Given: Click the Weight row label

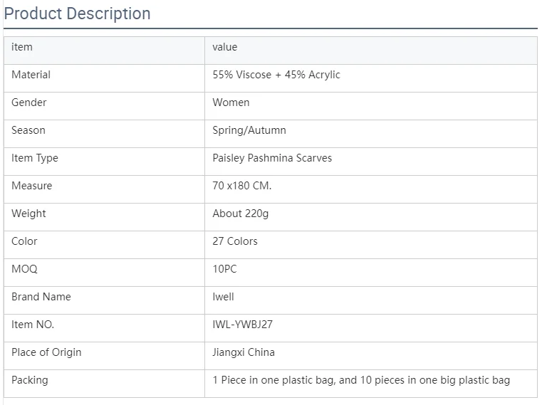Looking at the screenshot, I should [28, 214].
